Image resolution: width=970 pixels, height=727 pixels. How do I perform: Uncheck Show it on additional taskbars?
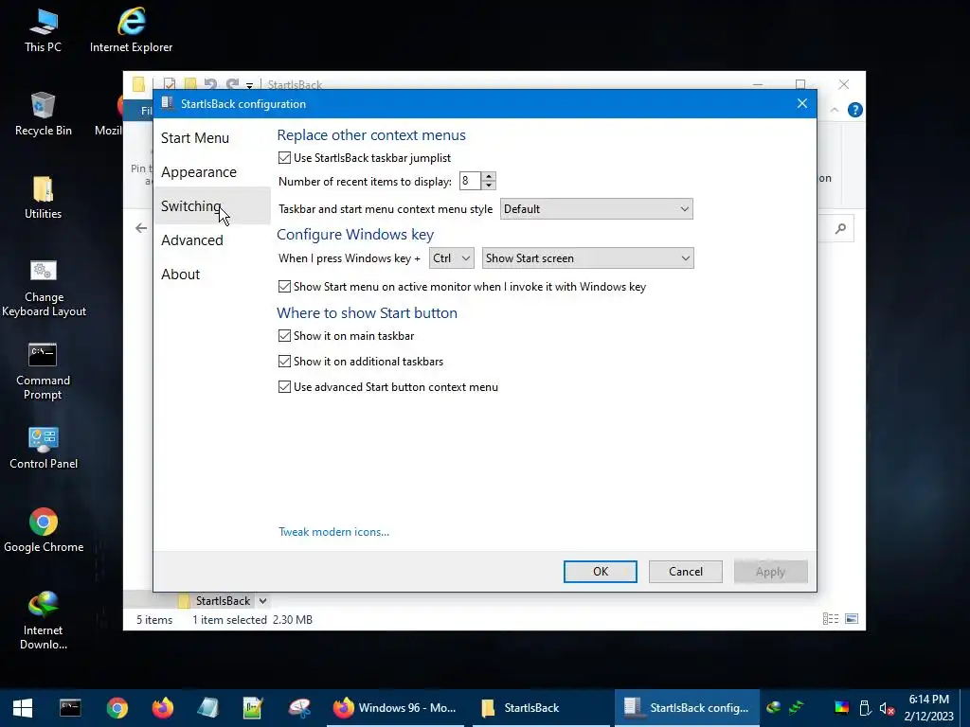(x=284, y=361)
